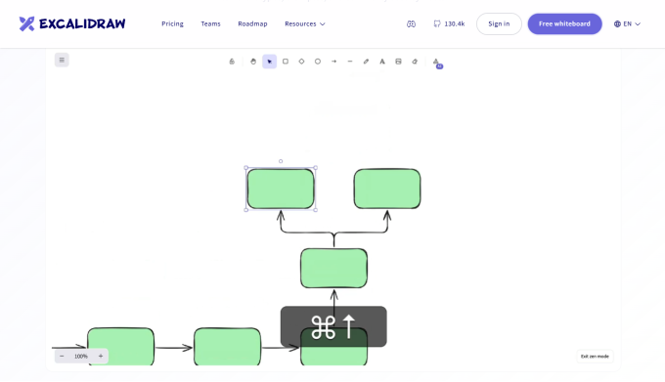Screen dimensions: 665x382
Task: Open the Roadmap page
Action: 252,23
